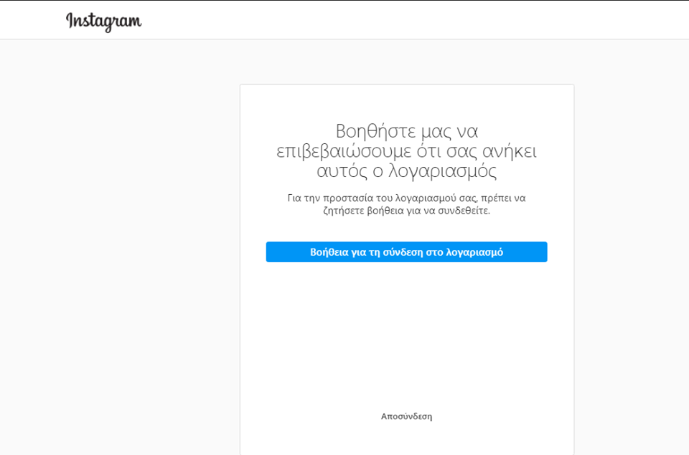Image resolution: width=689 pixels, height=455 pixels.
Task: Select the paragraph 'Για την προστασία του λογαριασμού σας'
Action: [406, 204]
